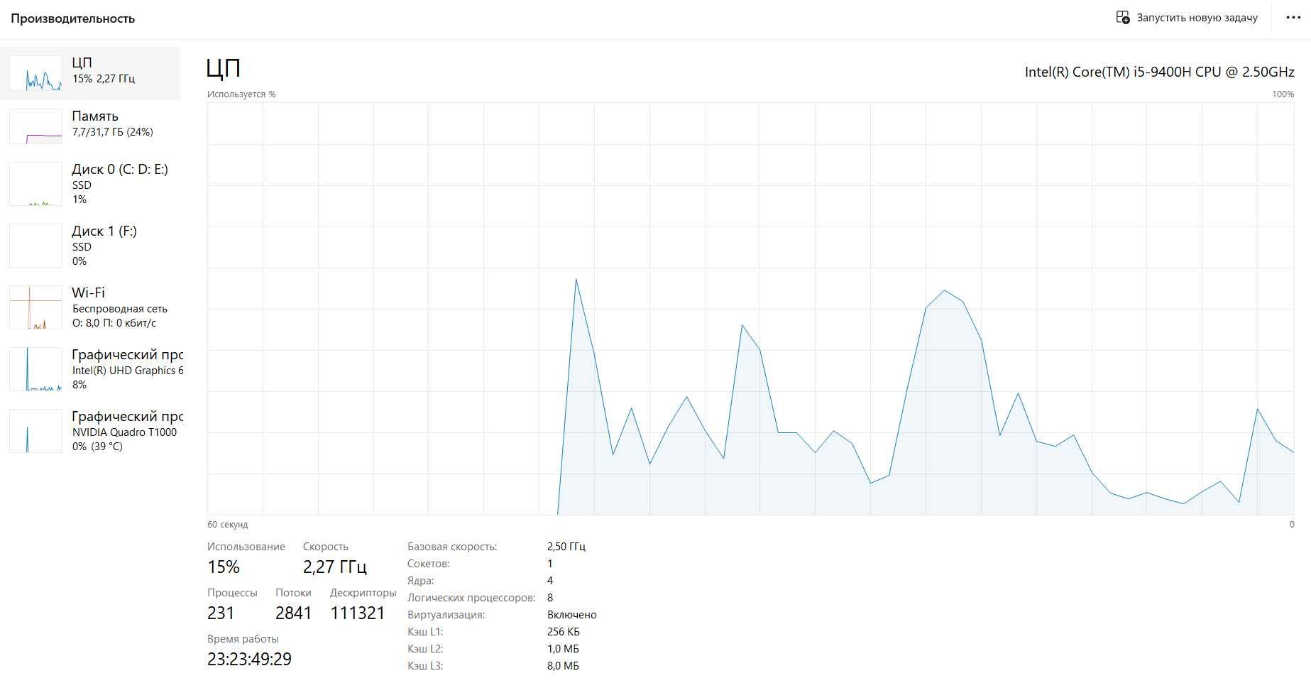This screenshot has height=683, width=1311.
Task: Open the three-dots more options menu
Action: pos(1293,18)
